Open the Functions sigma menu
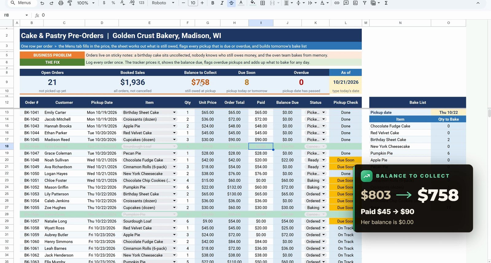 click(386, 3)
